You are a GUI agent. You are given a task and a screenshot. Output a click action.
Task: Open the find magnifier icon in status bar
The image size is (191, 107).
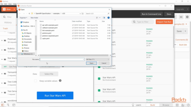(x=8, y=105)
